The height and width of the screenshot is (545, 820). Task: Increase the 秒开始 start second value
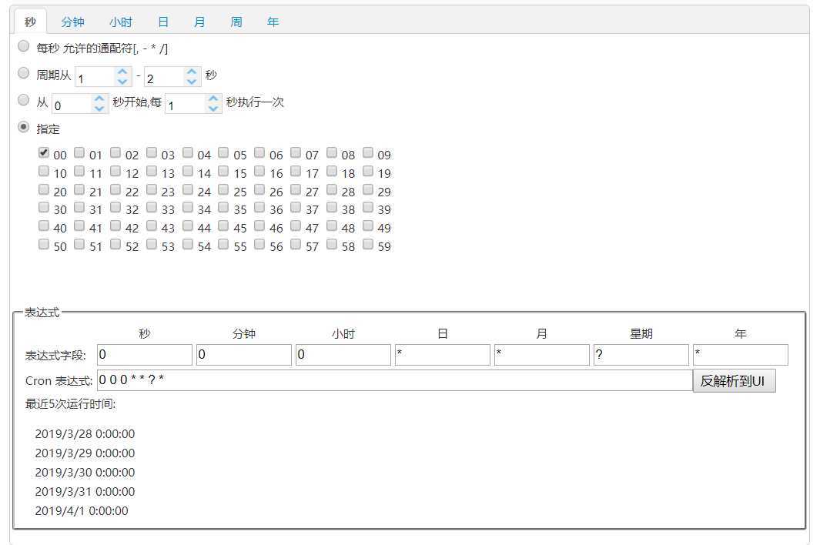99,98
